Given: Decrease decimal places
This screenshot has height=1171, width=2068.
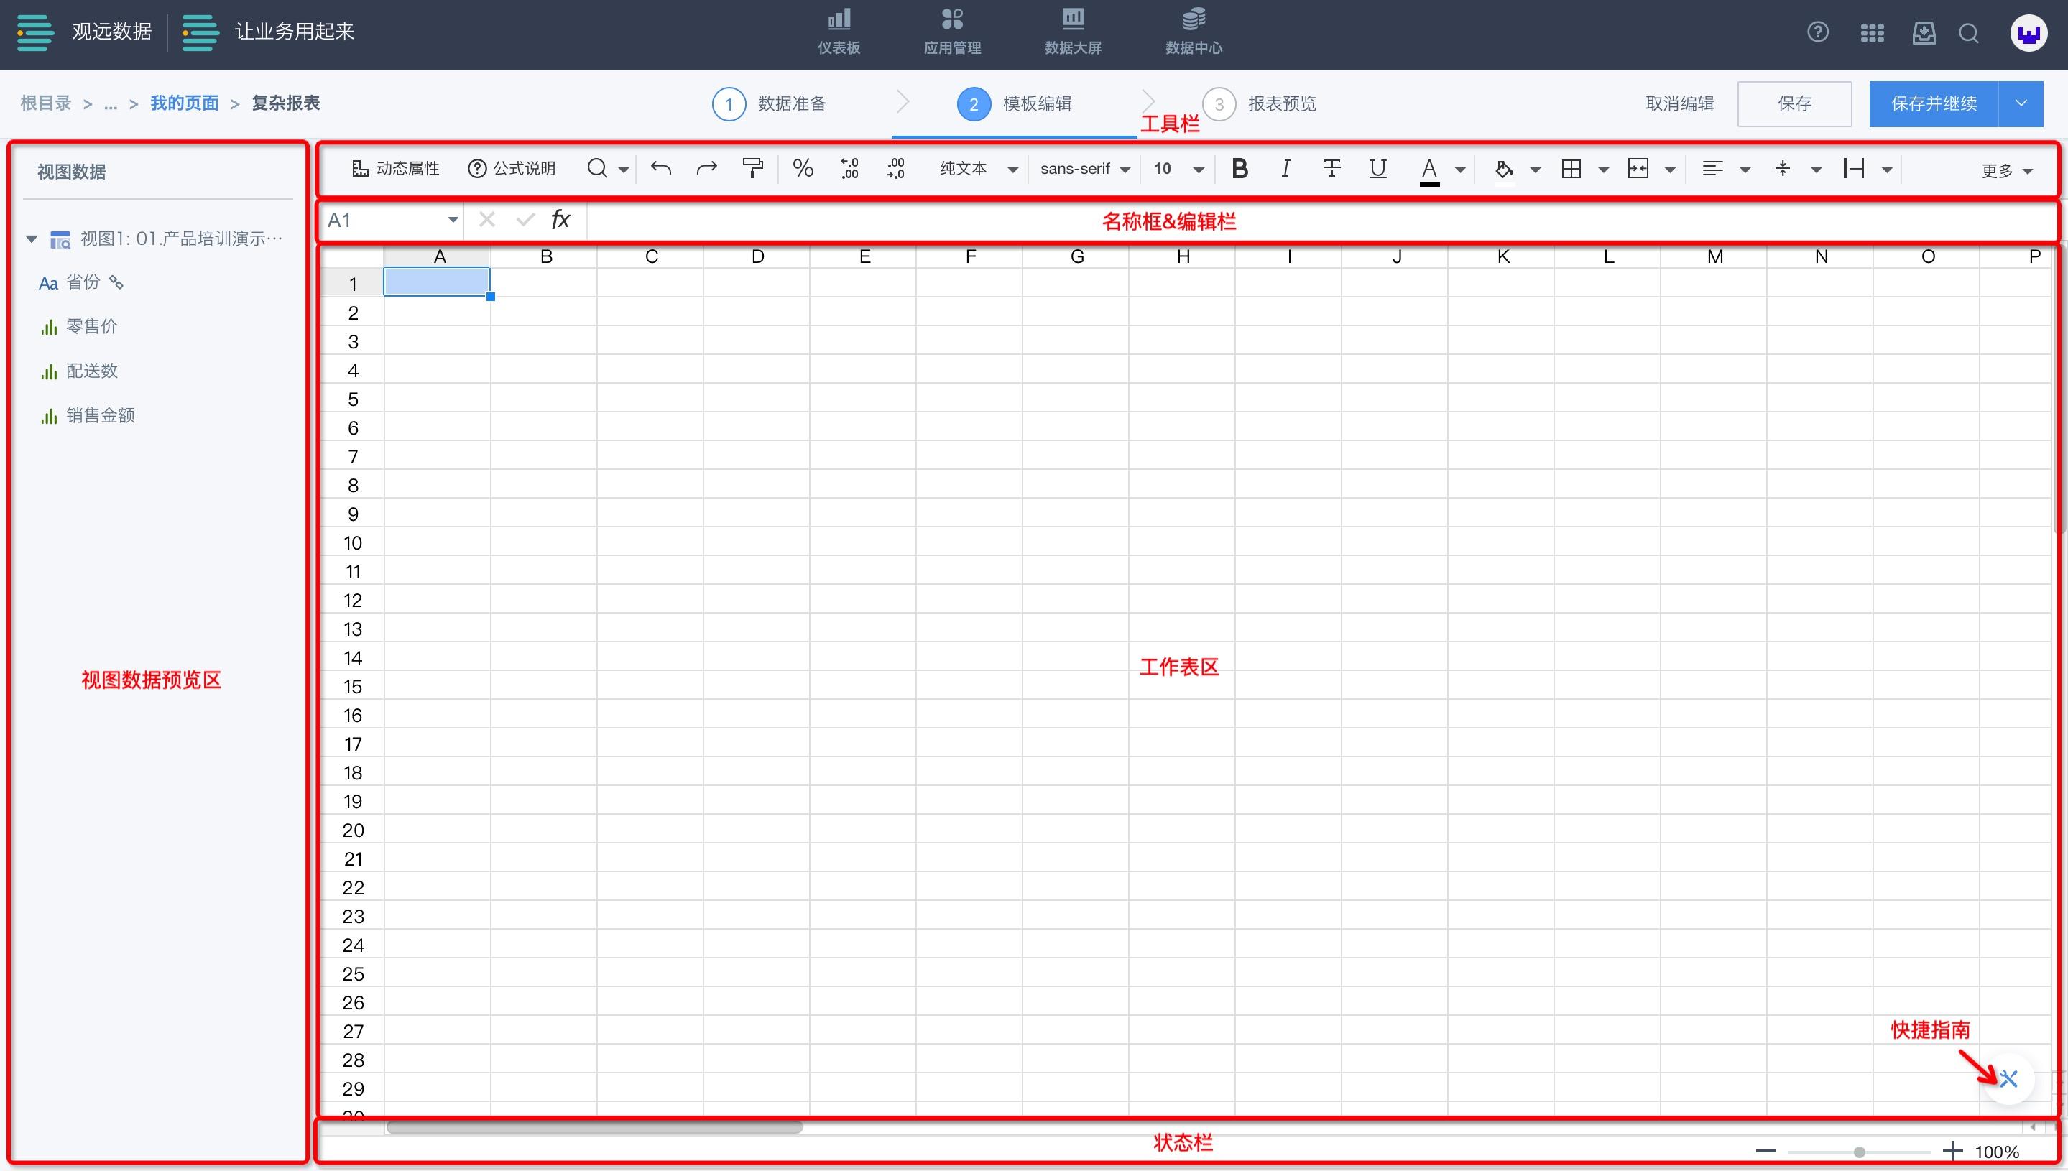Looking at the screenshot, I should coord(849,168).
